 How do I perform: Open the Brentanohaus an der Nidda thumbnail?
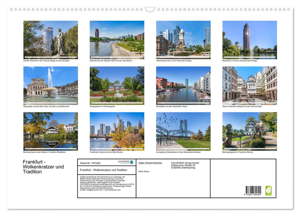click(x=51, y=131)
